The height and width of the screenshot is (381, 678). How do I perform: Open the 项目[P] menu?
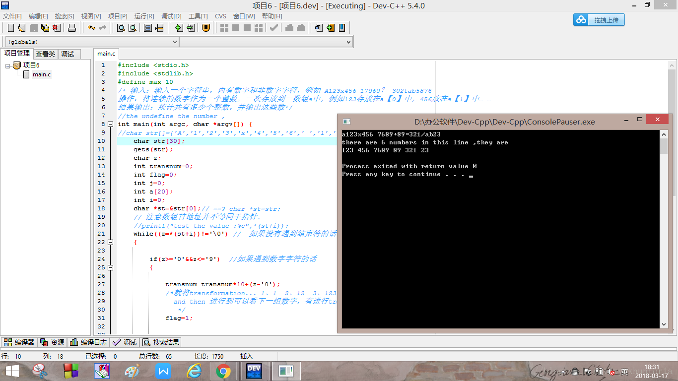[118, 16]
